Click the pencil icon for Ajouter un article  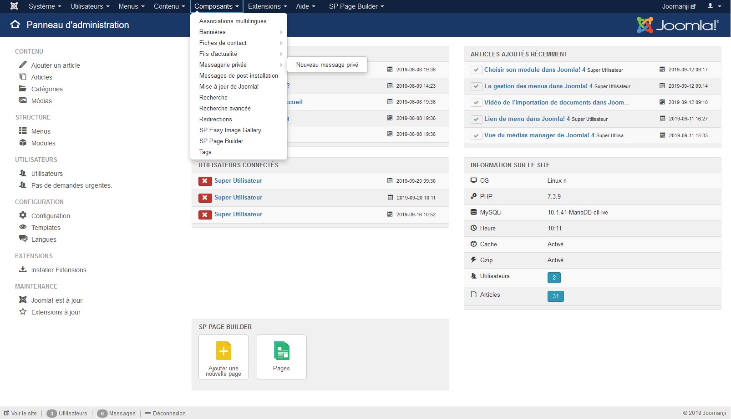click(23, 65)
